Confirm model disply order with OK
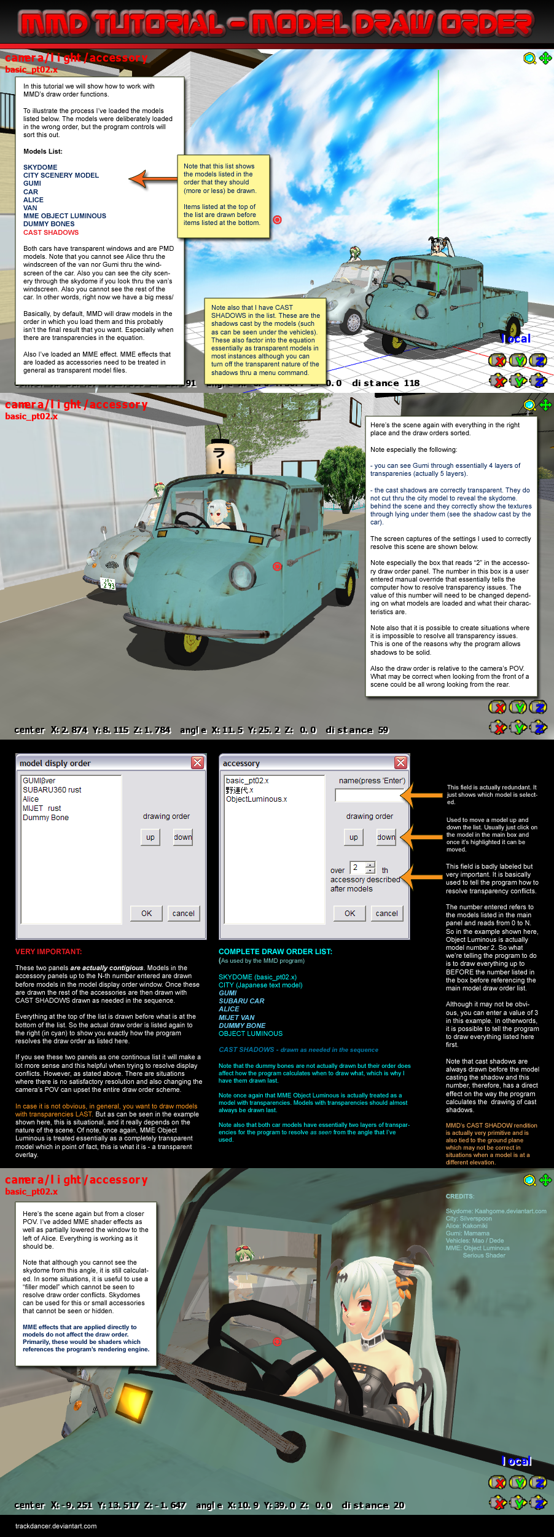This screenshot has height=1537, width=554. (146, 914)
